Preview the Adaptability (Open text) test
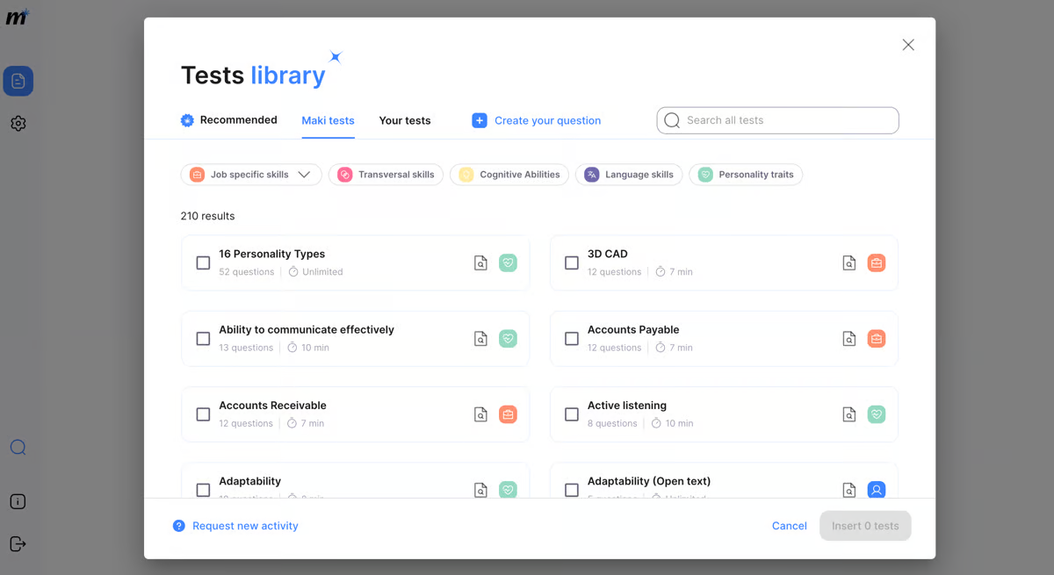1054x575 pixels. coord(848,490)
